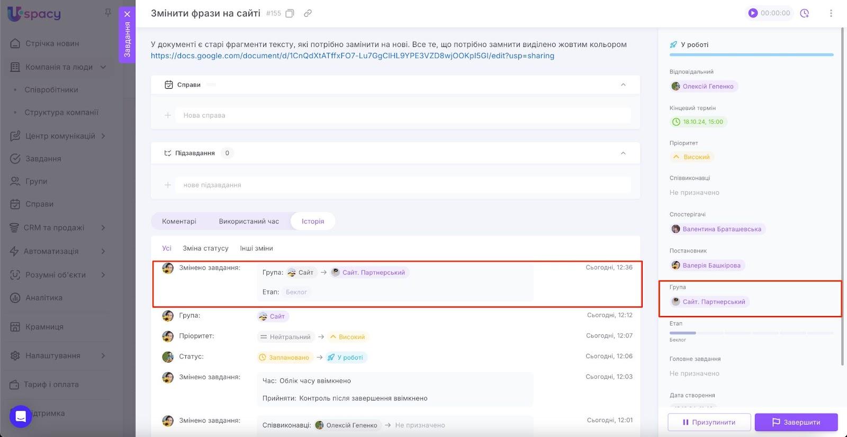This screenshot has width=847, height=437.
Task: Open the time log clock icon
Action: point(805,13)
